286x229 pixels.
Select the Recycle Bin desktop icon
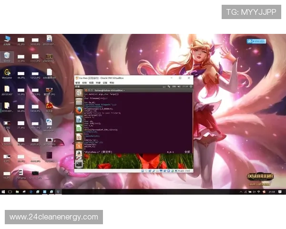coord(7,56)
